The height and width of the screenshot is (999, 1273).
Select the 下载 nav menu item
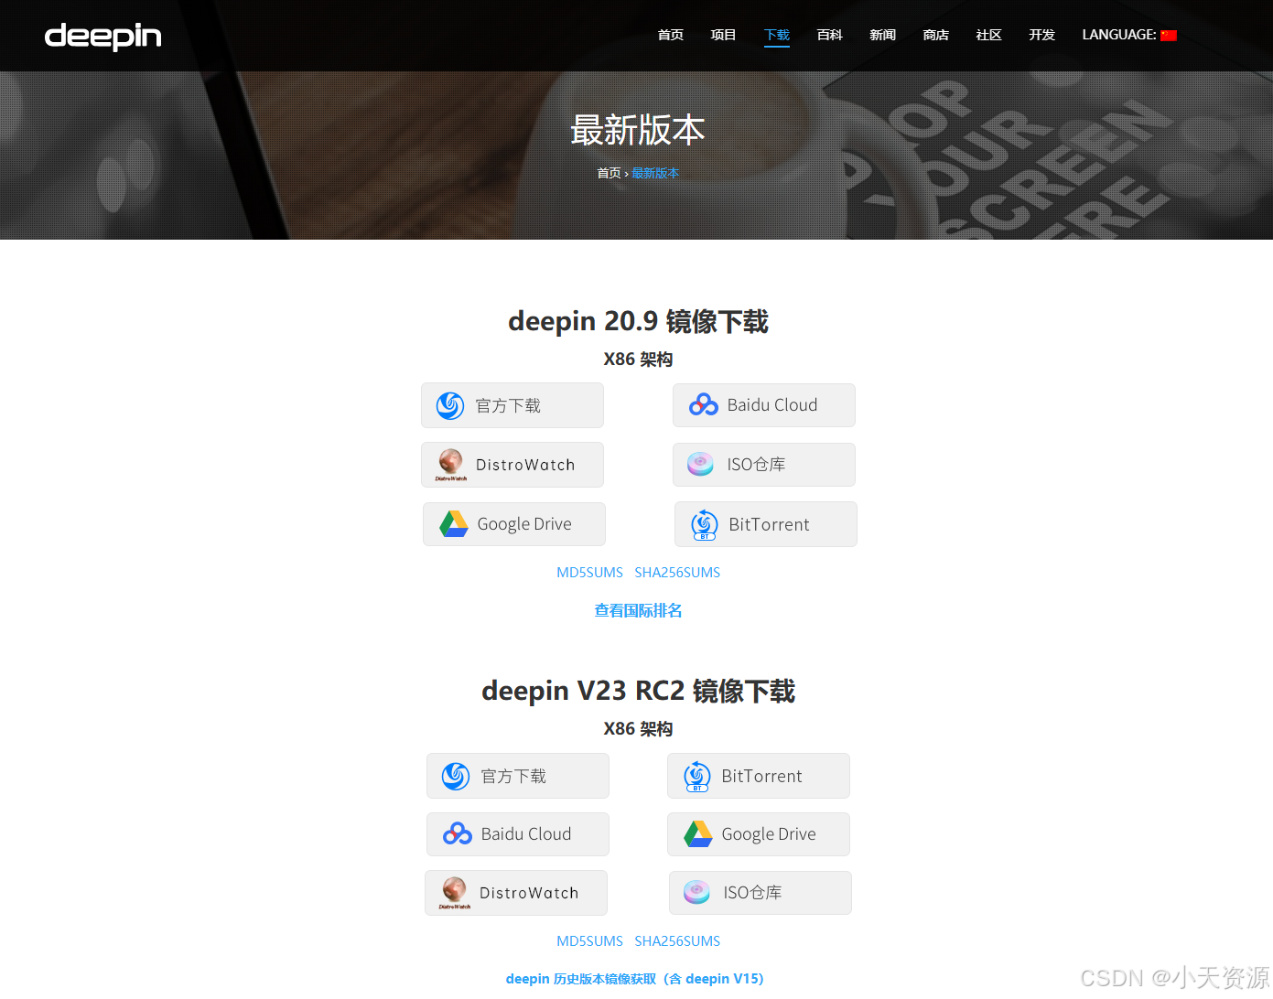tap(777, 35)
